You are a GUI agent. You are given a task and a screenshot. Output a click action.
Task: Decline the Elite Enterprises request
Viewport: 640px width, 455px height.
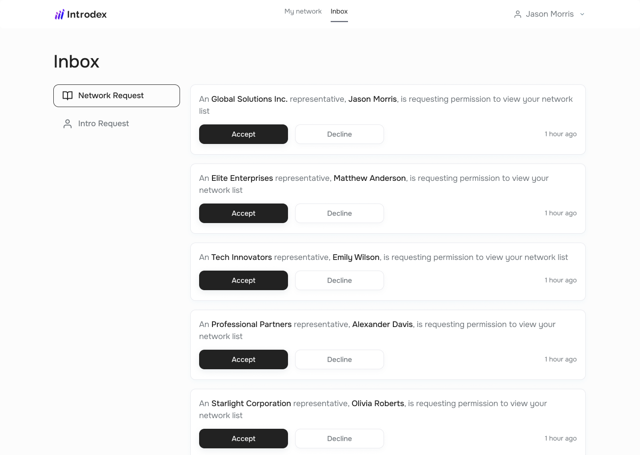point(340,213)
